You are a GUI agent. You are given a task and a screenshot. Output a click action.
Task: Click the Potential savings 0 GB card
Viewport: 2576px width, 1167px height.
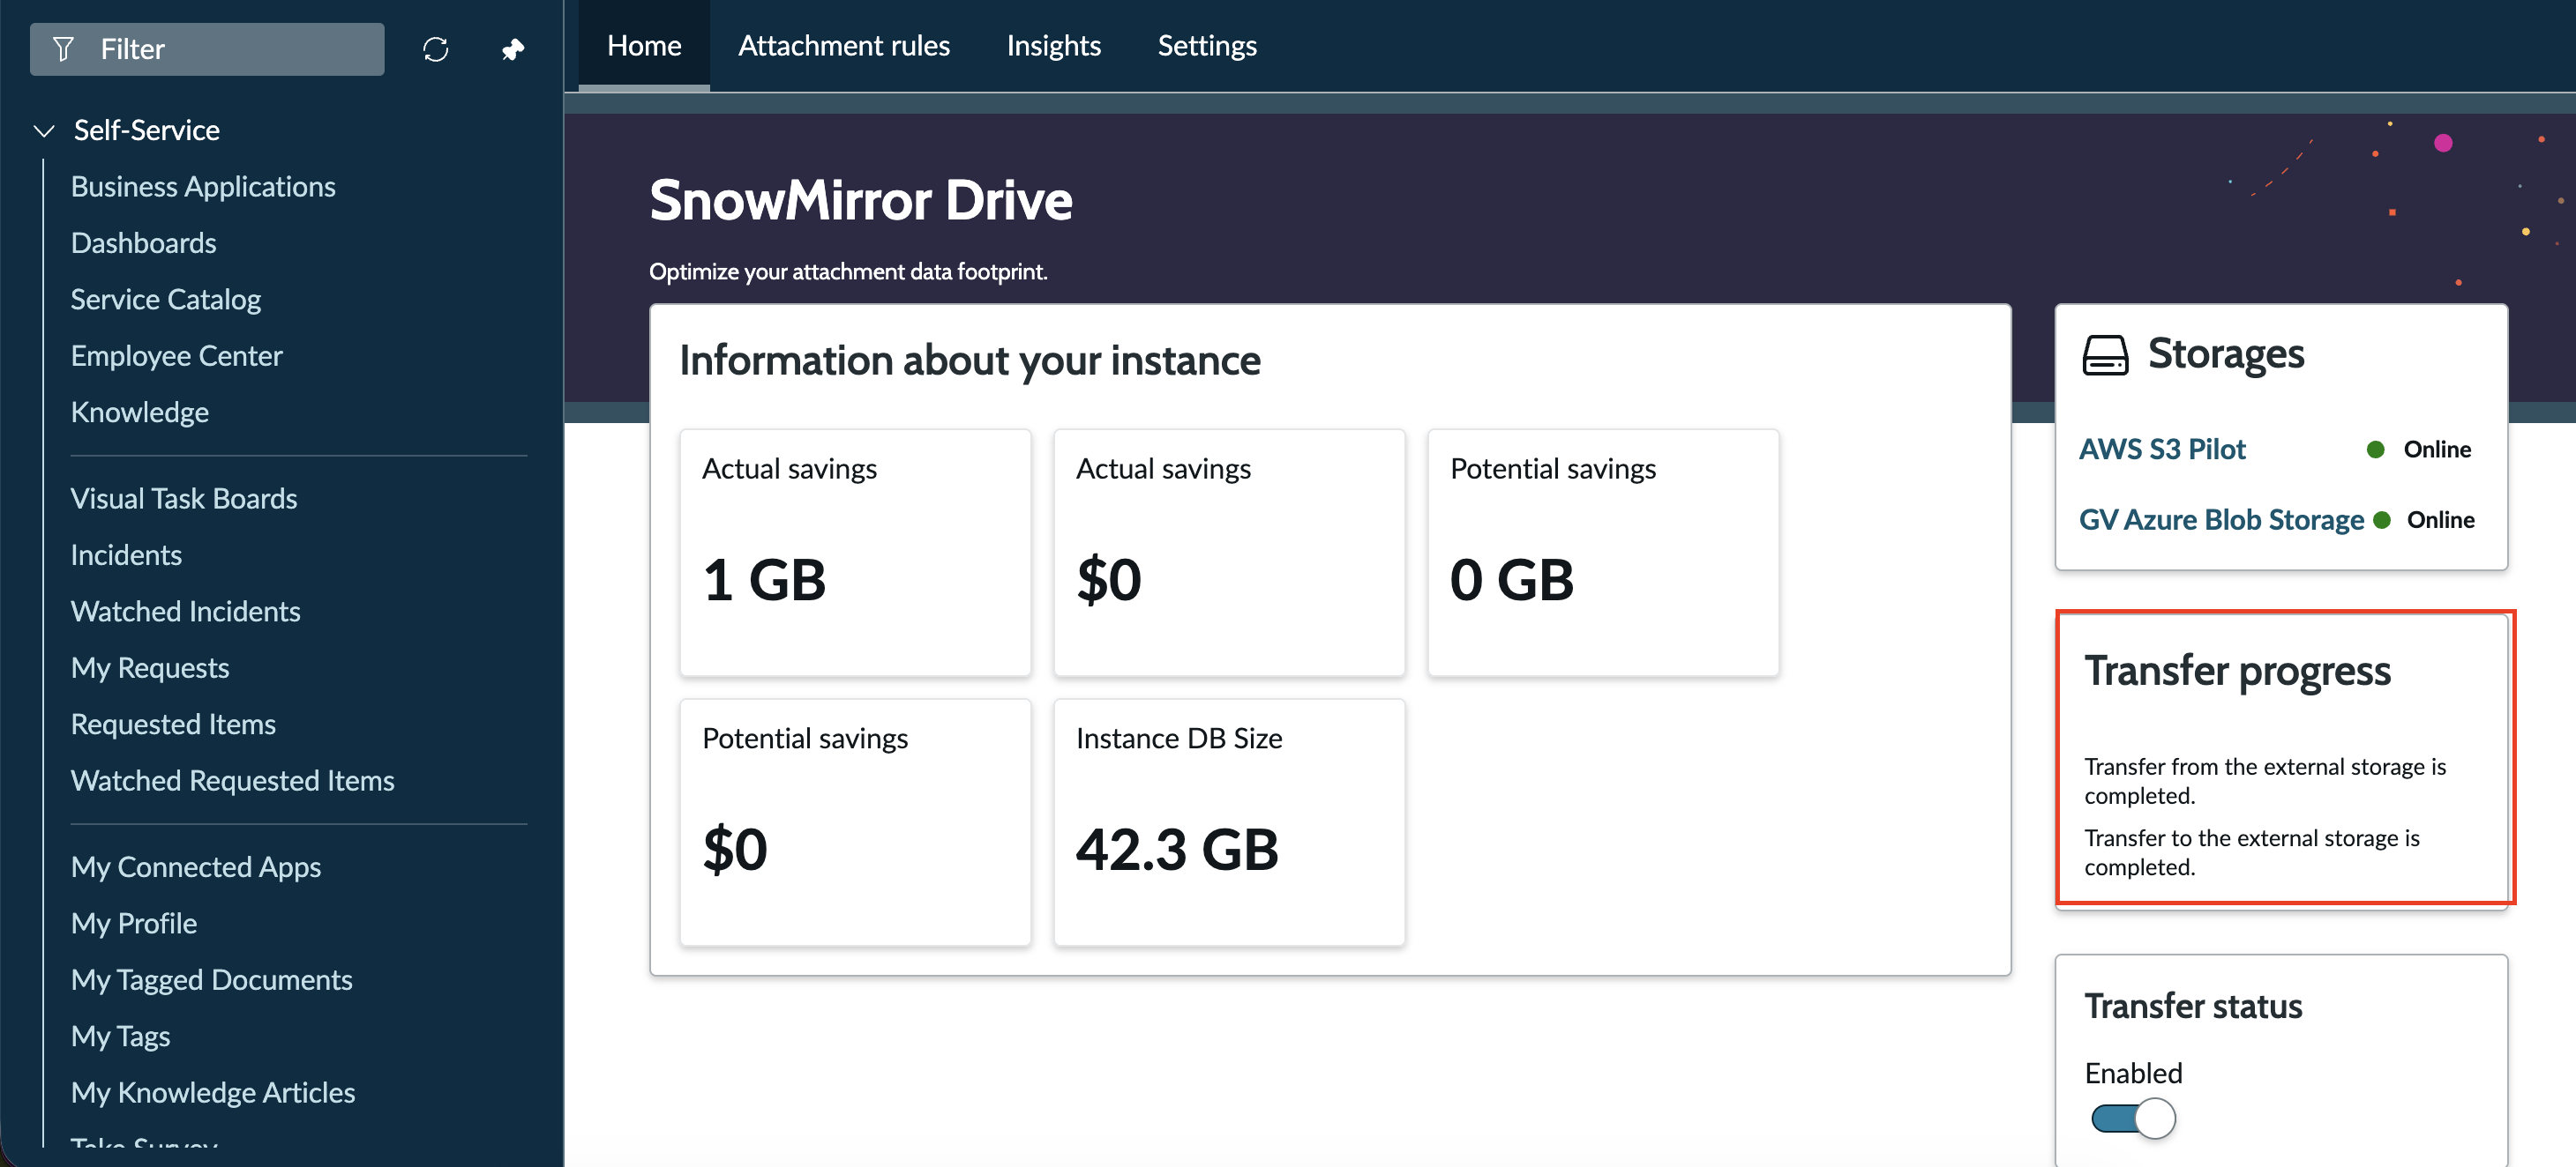click(x=1603, y=553)
